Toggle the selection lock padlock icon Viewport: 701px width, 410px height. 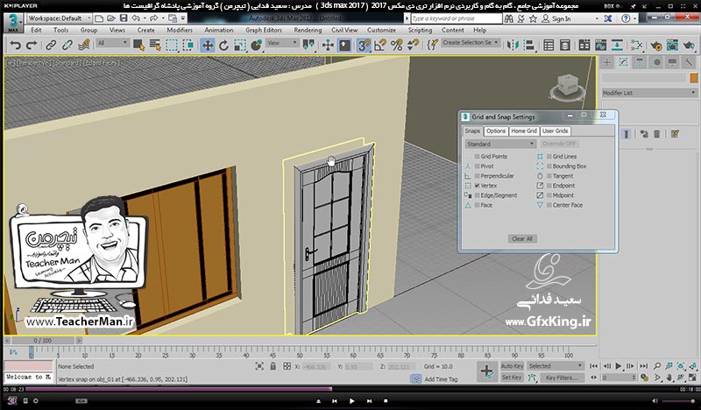coord(273,366)
